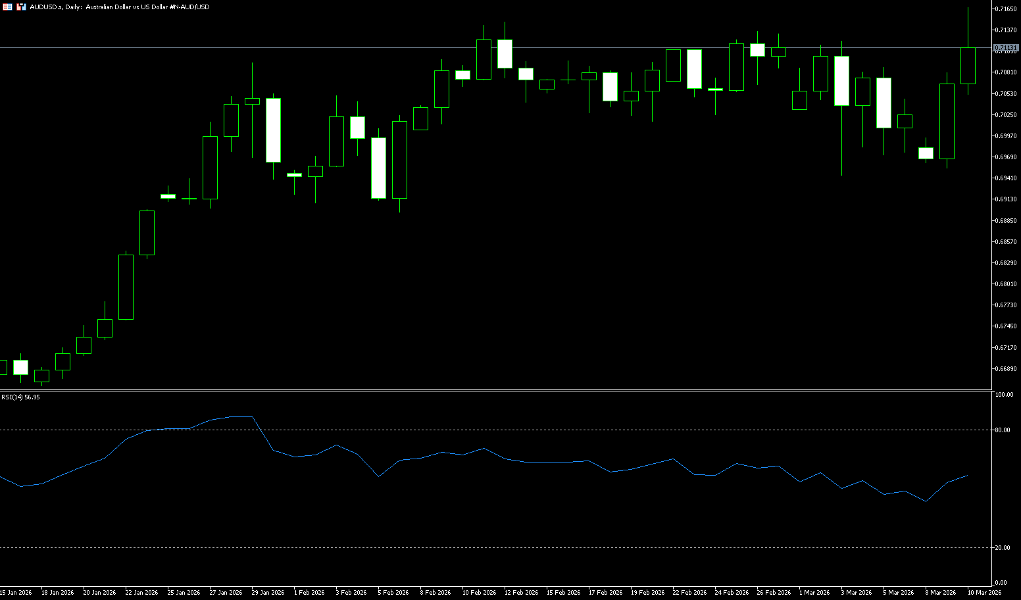Viewport: 1021px width, 600px height.
Task: Click the 0.71650 price axis label
Action: 1007,9
